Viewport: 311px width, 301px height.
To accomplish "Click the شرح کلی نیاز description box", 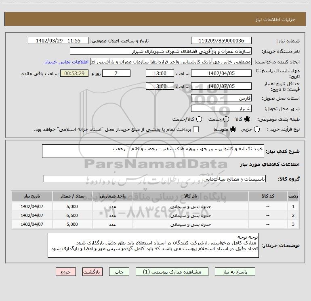I will pyautogui.click(x=153, y=151).
